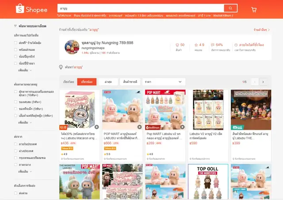Open the price sort dropdown
The image size is (283, 200).
click(x=164, y=82)
